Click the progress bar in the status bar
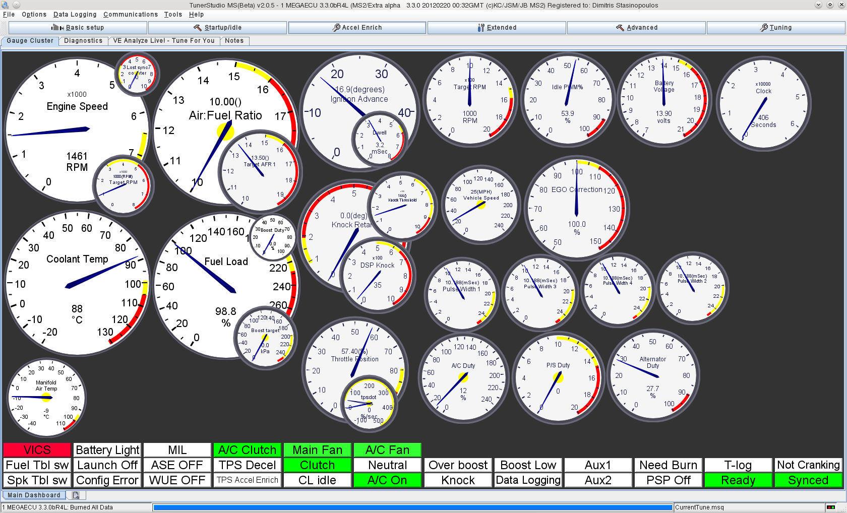847x513 pixels. 411,507
